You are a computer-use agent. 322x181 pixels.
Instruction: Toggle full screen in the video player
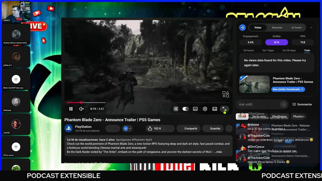coord(224,109)
